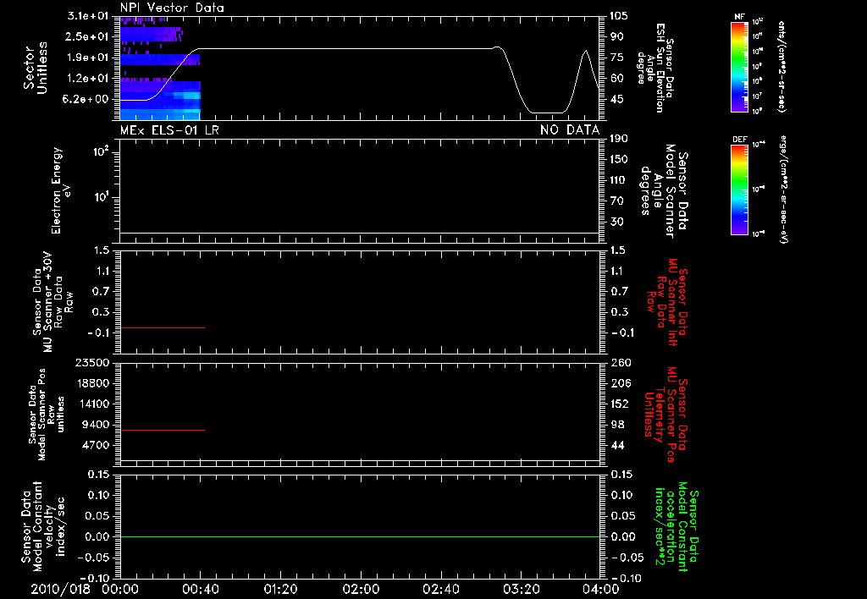Click the '190' scanner angle tick
The width and height of the screenshot is (867, 599).
619,139
